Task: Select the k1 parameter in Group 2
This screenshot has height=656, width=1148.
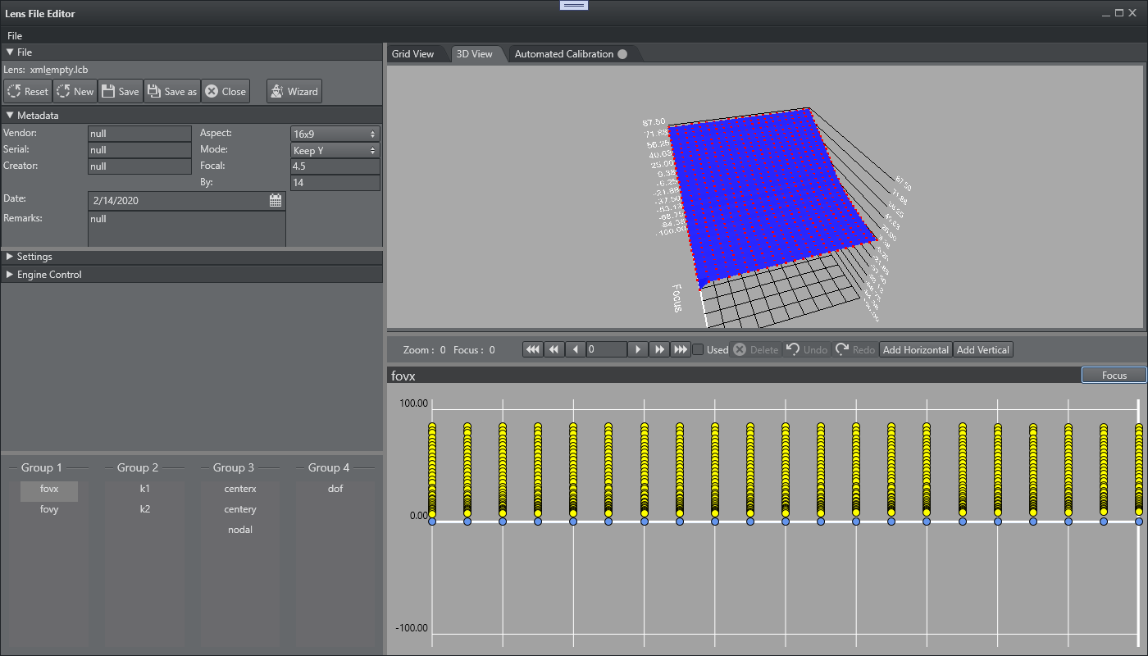Action: coord(145,489)
